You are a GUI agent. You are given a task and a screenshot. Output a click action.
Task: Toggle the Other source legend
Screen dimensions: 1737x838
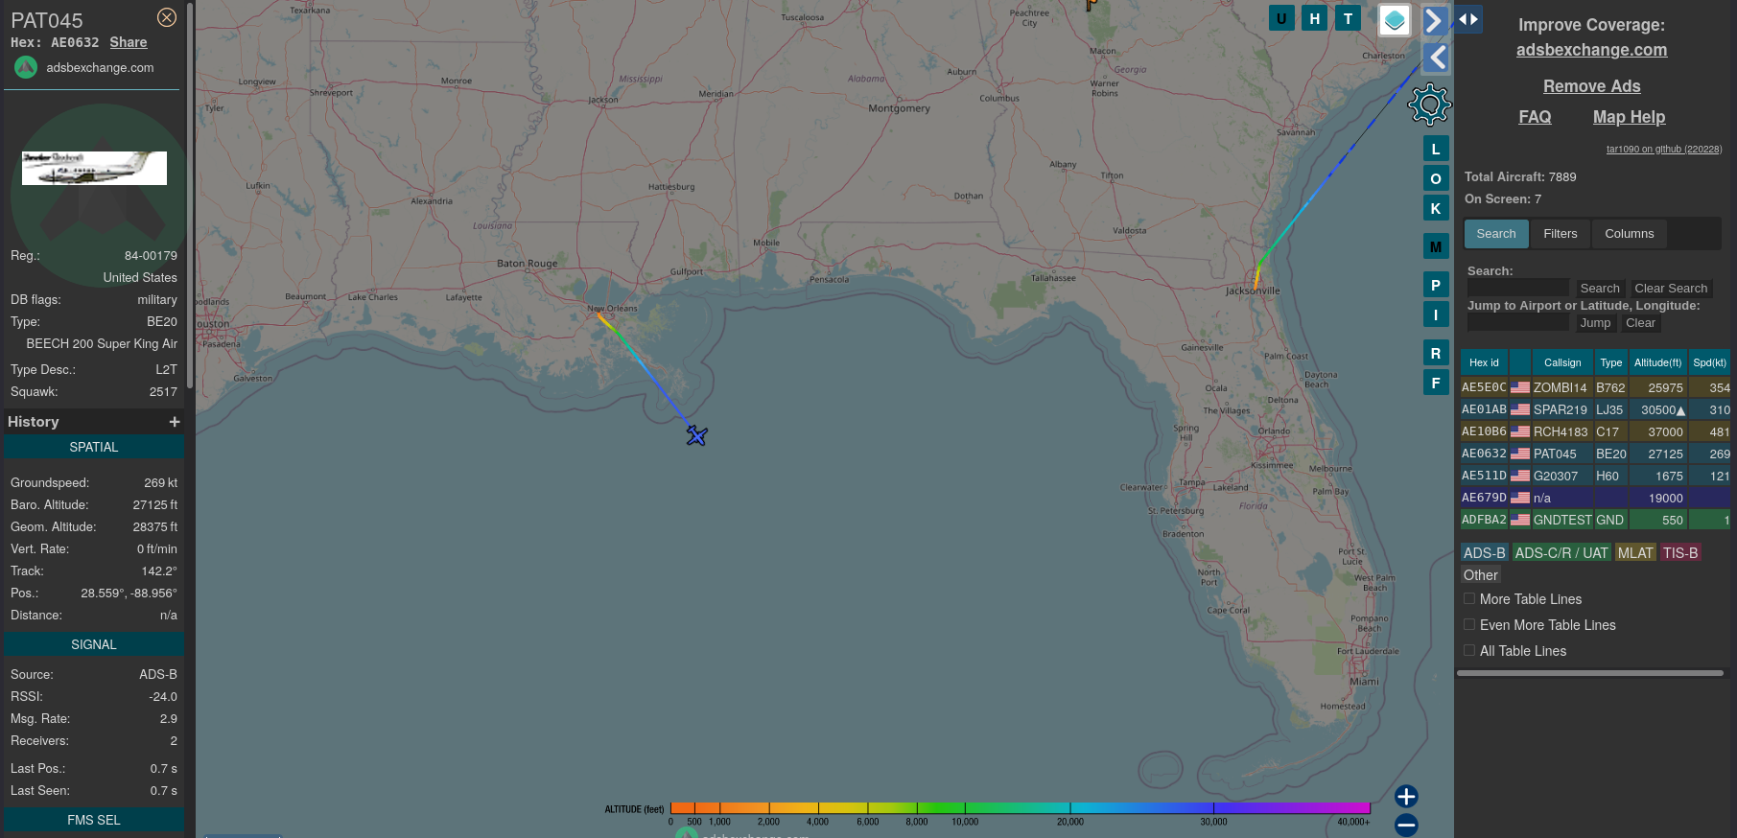(1481, 575)
